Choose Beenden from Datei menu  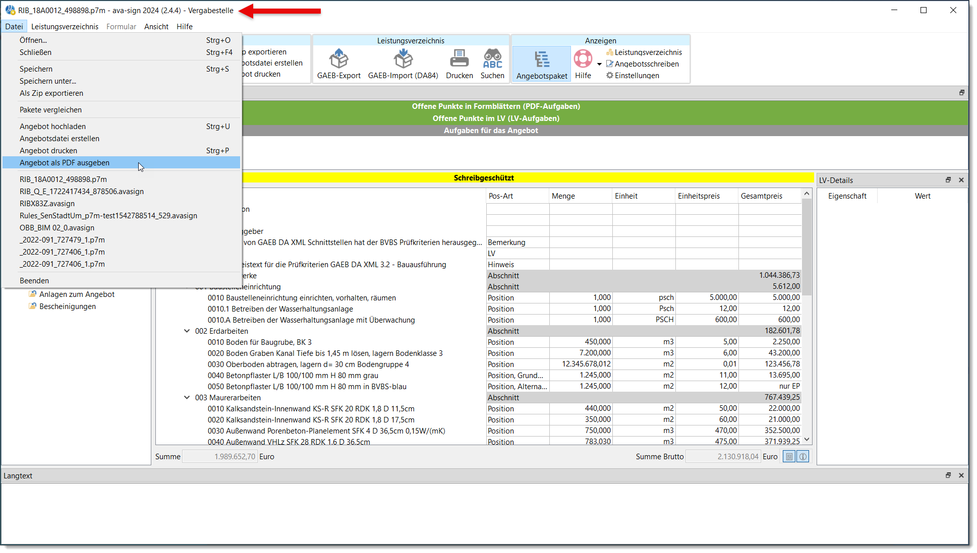pyautogui.click(x=121, y=281)
